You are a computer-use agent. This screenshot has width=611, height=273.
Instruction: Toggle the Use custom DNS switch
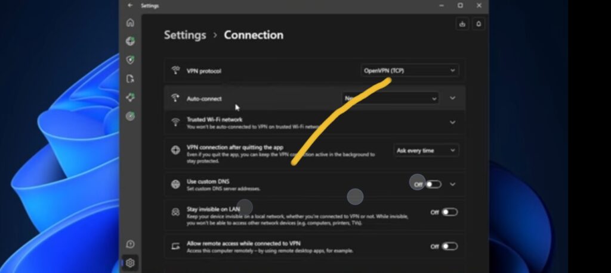point(433,184)
